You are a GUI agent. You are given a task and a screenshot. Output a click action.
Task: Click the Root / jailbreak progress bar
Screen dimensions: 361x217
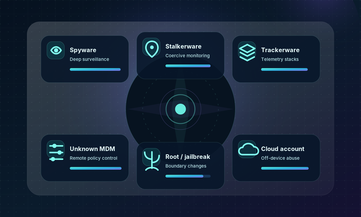[x=188, y=176]
